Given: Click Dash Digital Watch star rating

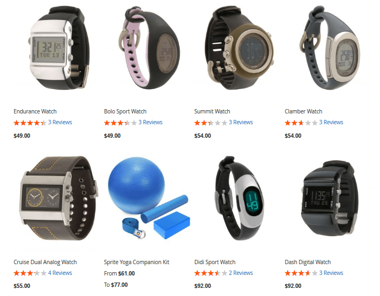Looking at the screenshot, I should pyautogui.click(x=301, y=273).
